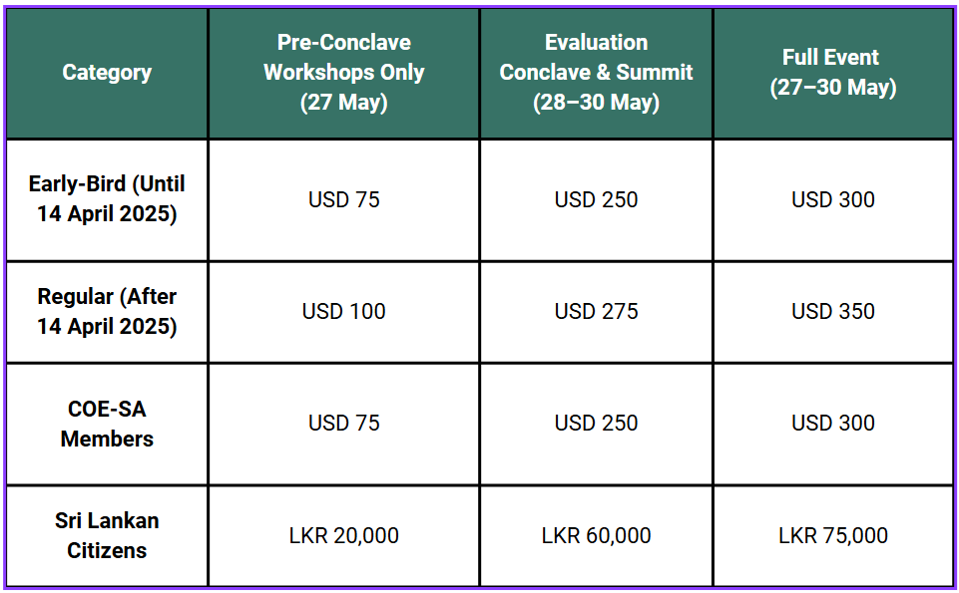Screen dimensions: 959x593
Task: Click the Evaluation Conclave & Summit header
Action: 597,72
